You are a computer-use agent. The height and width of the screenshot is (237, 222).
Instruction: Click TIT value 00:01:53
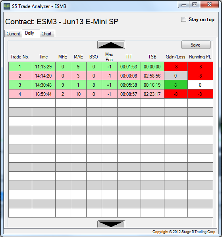(x=129, y=66)
